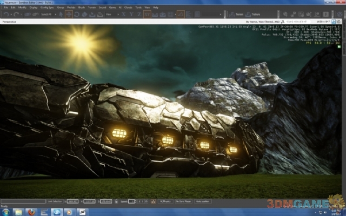Open the Config Spec menu
Image resolution: width=346 pixels, height=216 pixels.
coord(47,8)
